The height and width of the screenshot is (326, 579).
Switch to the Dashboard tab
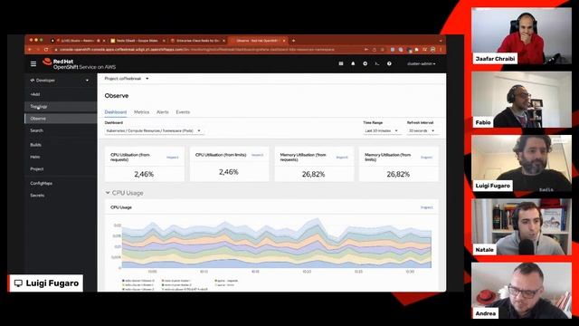[115, 112]
